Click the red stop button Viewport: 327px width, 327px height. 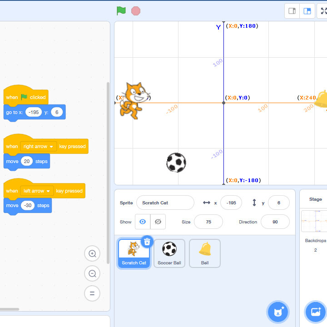pyautogui.click(x=136, y=11)
